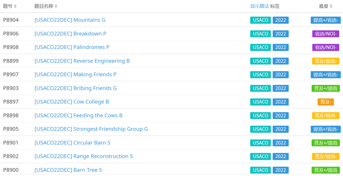
Task: Open Strongest Friendship Group G problem
Action: [x=91, y=129]
